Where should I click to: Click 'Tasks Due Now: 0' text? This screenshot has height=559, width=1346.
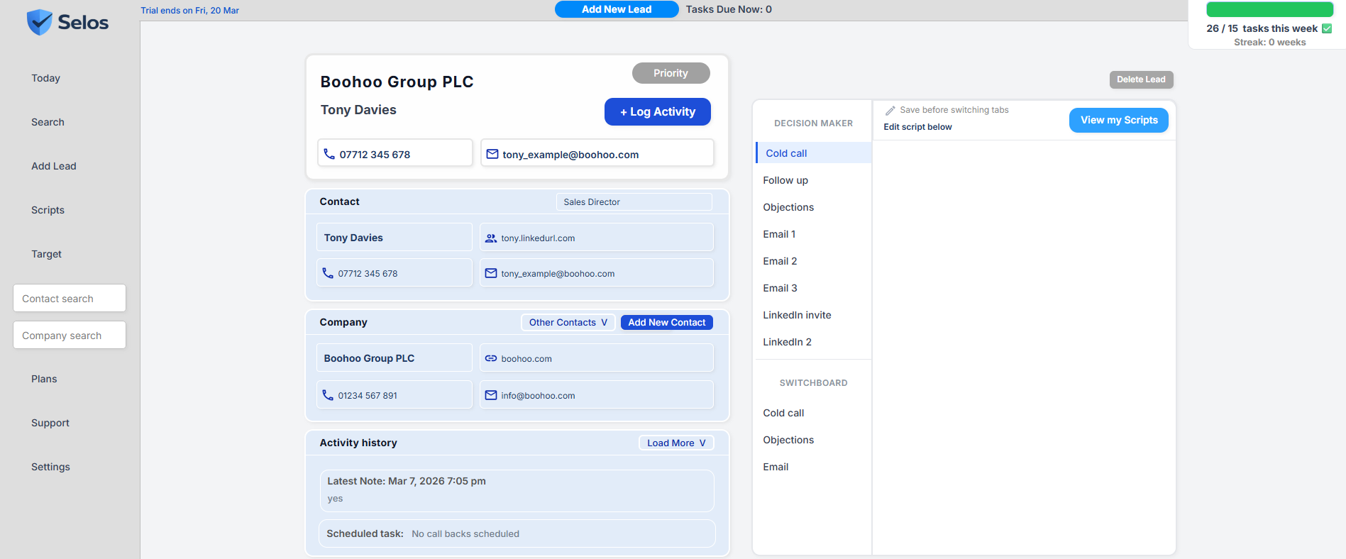point(729,9)
